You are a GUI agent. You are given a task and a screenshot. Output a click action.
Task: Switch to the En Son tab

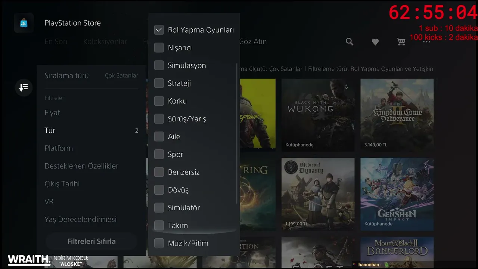pos(56,41)
